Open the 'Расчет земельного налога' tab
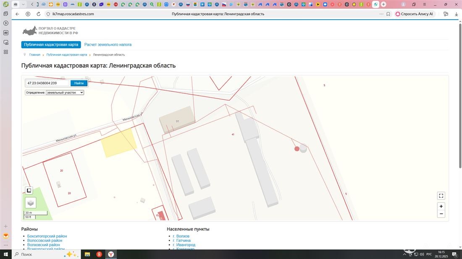 click(x=108, y=44)
